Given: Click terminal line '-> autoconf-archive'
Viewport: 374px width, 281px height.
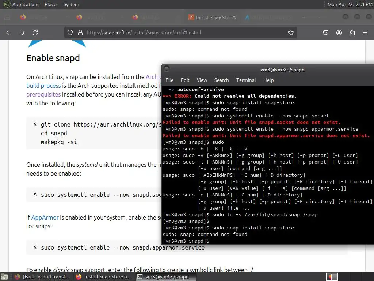Looking at the screenshot, I should (x=196, y=89).
